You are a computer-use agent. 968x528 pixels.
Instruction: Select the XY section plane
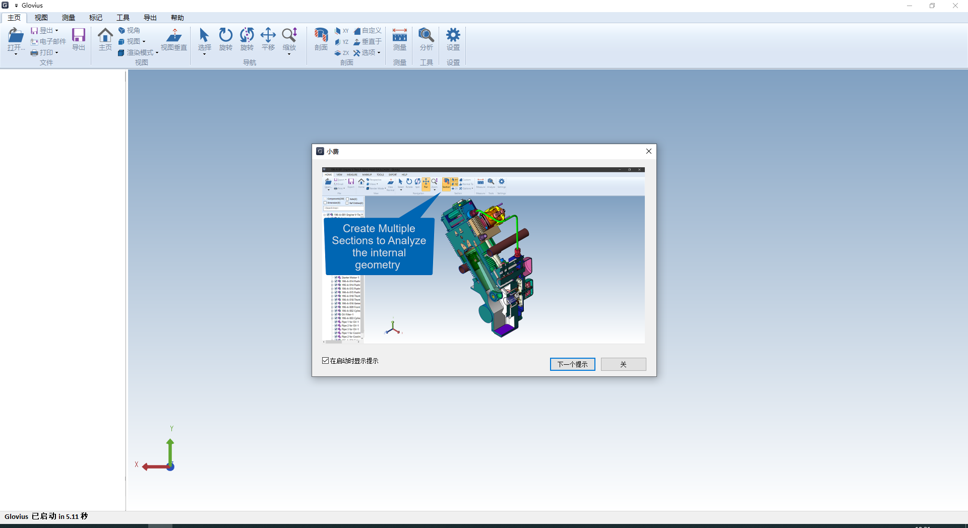pyautogui.click(x=342, y=31)
